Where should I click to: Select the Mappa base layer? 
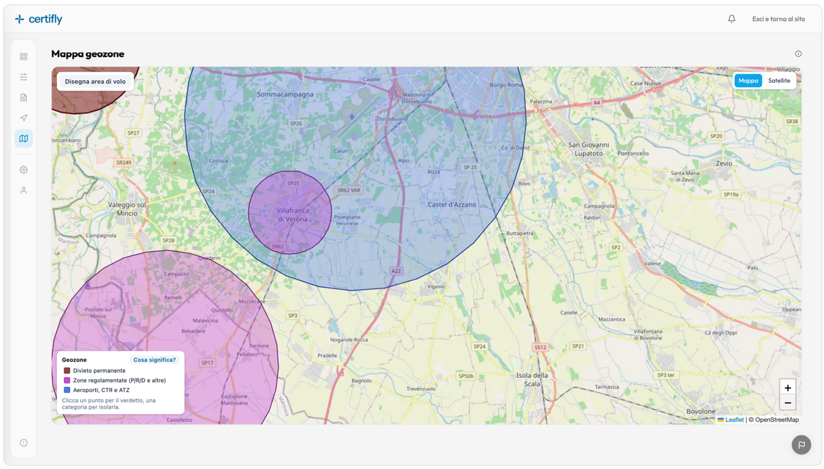(748, 81)
